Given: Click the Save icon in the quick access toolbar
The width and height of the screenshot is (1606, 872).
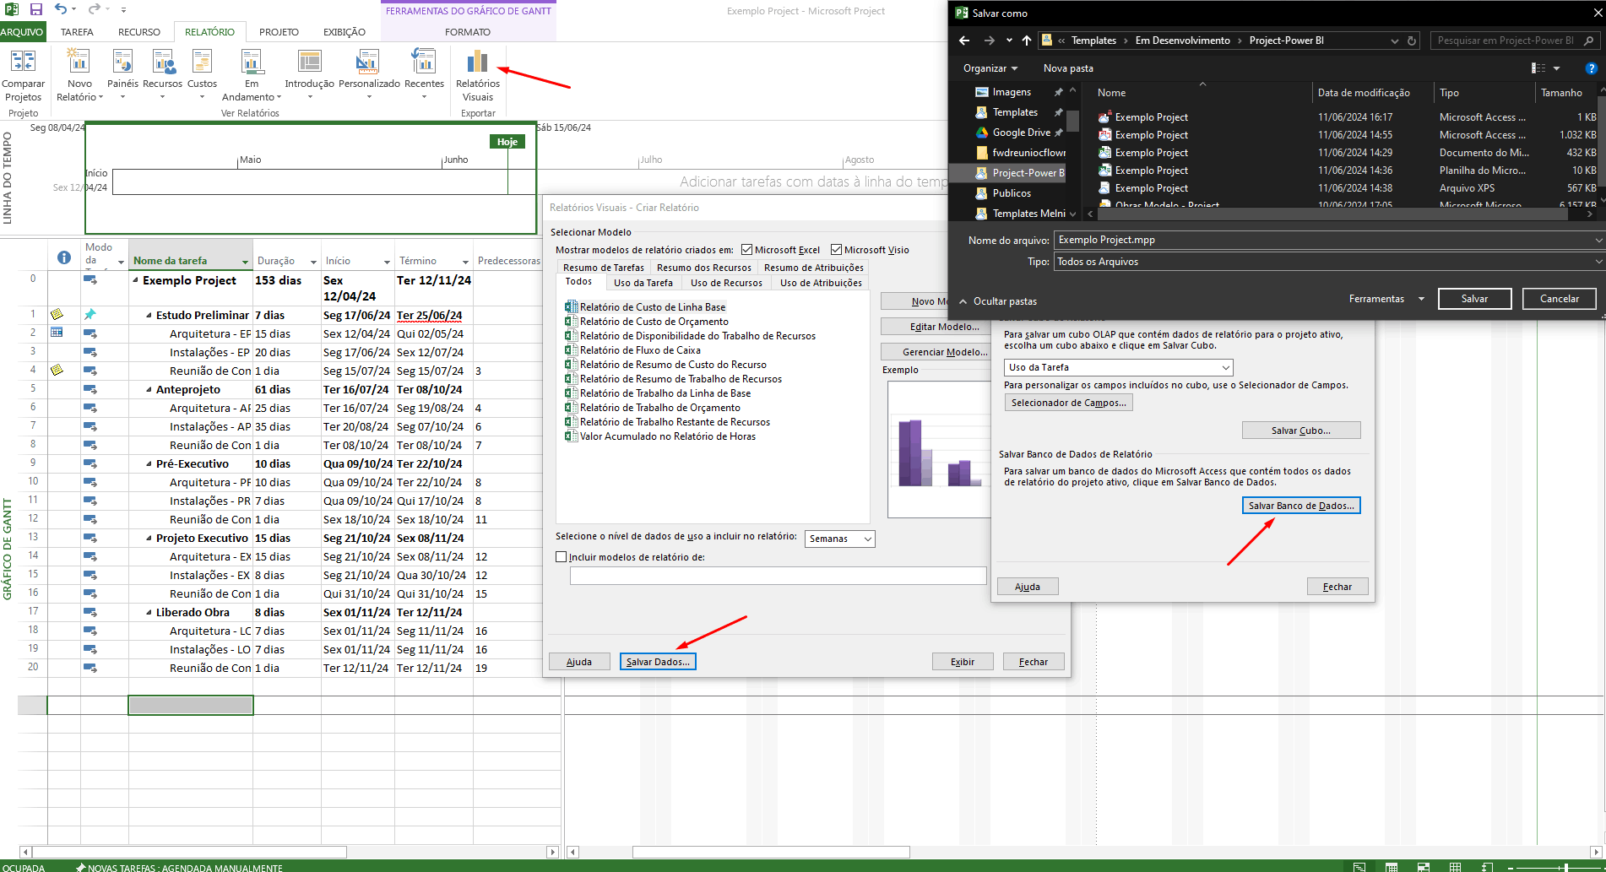Looking at the screenshot, I should [x=36, y=9].
